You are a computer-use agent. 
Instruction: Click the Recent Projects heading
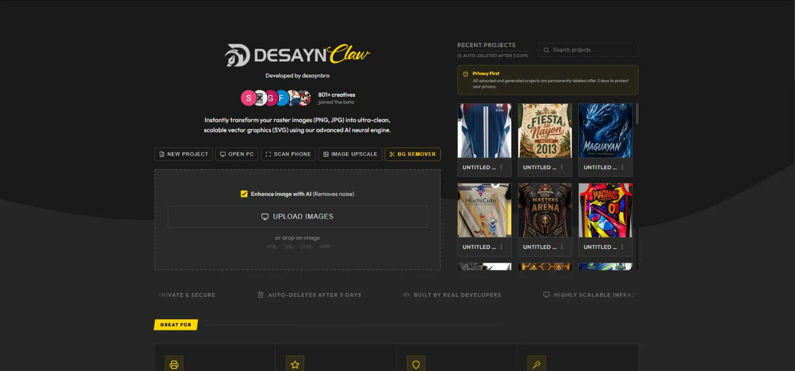486,45
